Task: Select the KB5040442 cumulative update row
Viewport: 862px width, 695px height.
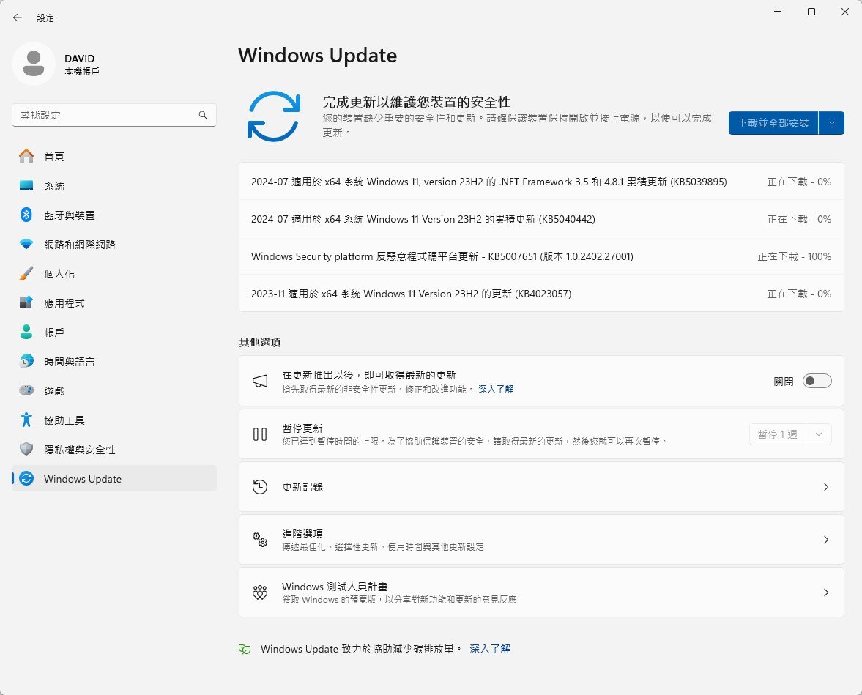Action: [x=541, y=219]
